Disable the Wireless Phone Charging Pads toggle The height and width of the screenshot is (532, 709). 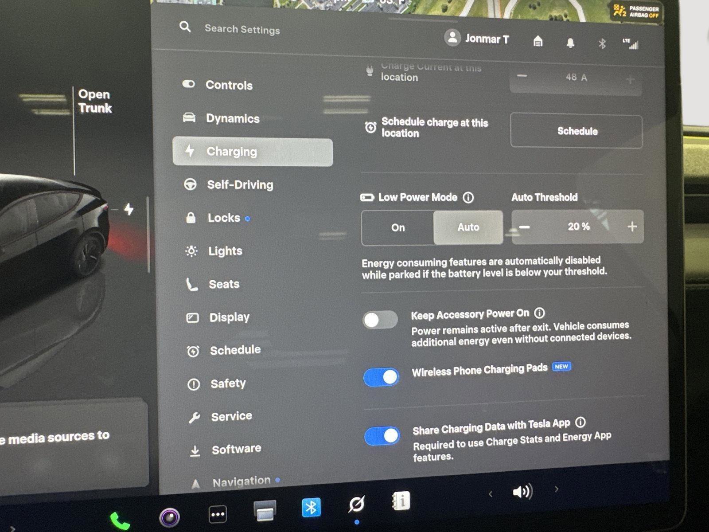click(x=381, y=376)
